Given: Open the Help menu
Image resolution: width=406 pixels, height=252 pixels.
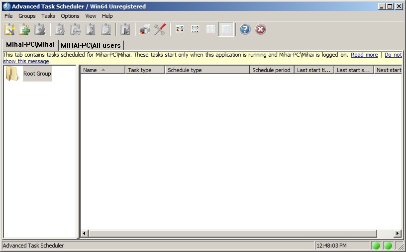Looking at the screenshot, I should coord(107,16).
